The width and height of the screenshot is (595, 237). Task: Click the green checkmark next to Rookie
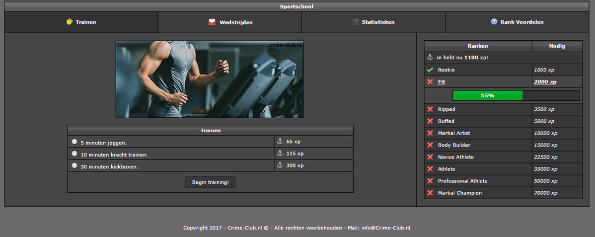(430, 70)
